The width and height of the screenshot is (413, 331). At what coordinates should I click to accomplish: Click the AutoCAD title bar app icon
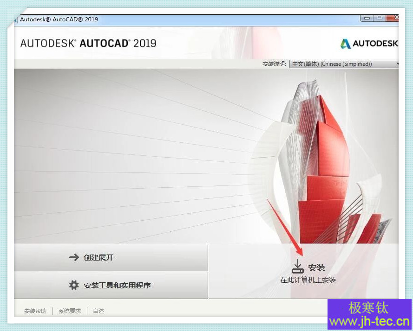(16, 20)
